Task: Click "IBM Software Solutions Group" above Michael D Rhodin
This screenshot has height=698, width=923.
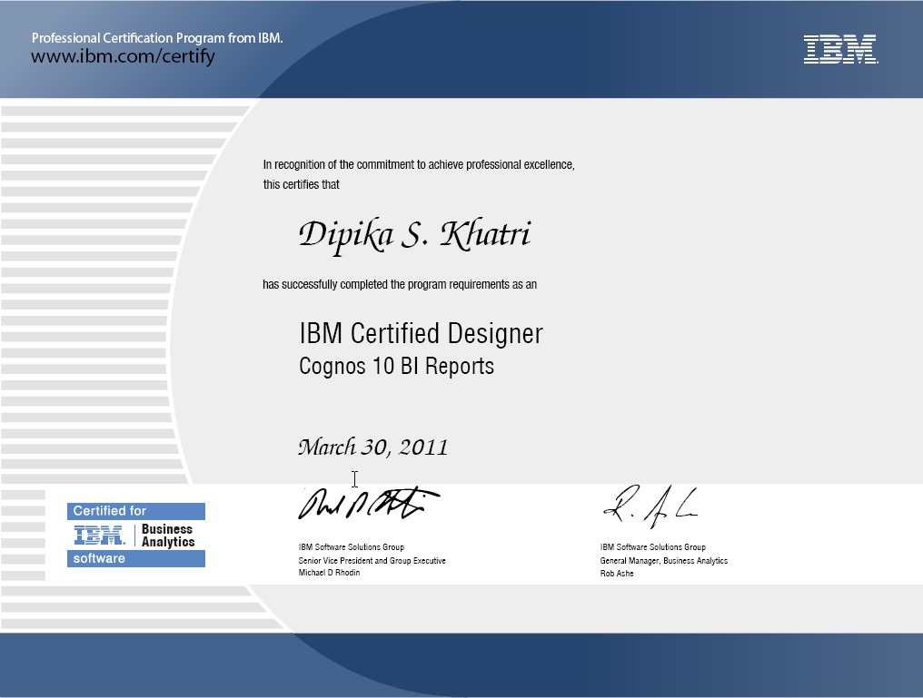Action: (x=352, y=547)
